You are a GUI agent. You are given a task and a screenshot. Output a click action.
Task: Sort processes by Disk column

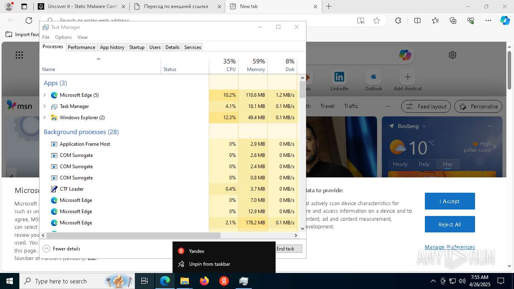pyautogui.click(x=282, y=65)
